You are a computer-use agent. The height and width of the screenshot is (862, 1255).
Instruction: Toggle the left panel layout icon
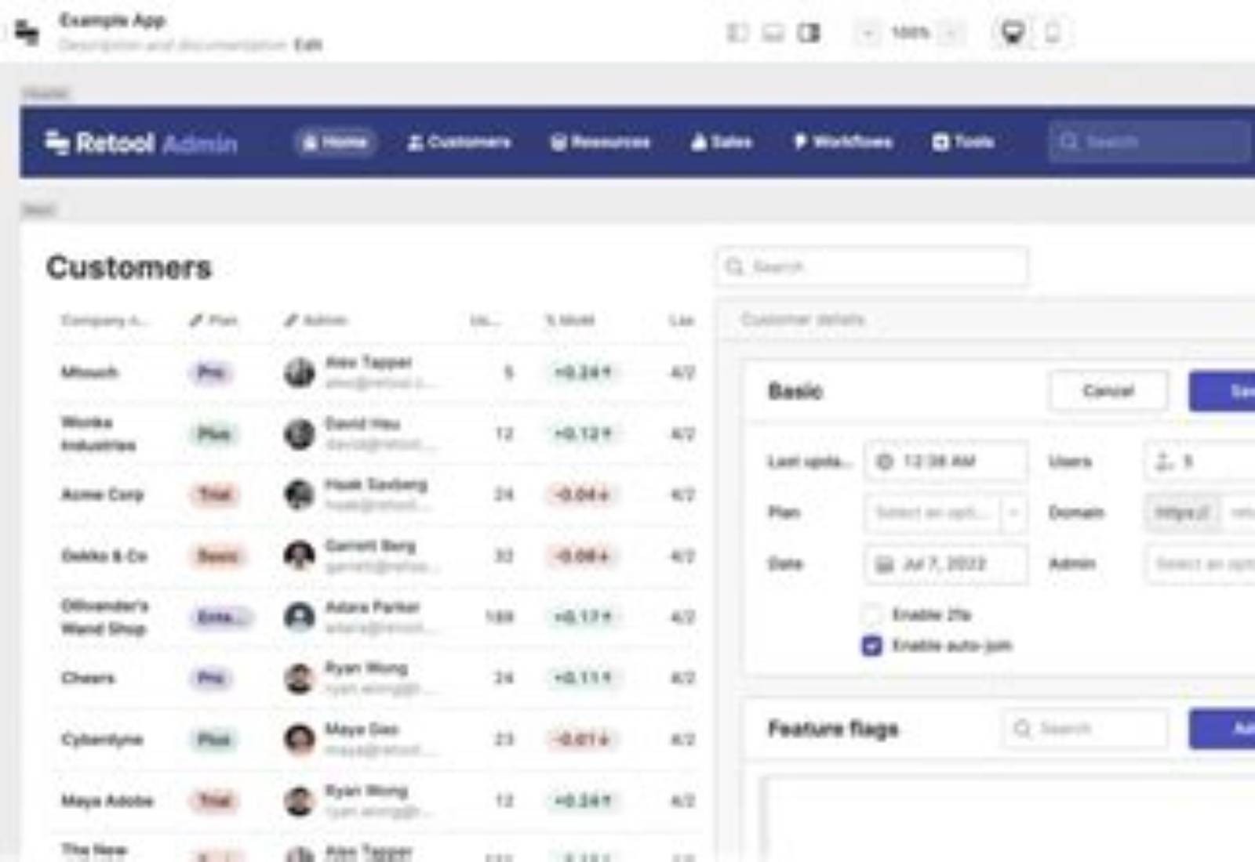tap(737, 33)
